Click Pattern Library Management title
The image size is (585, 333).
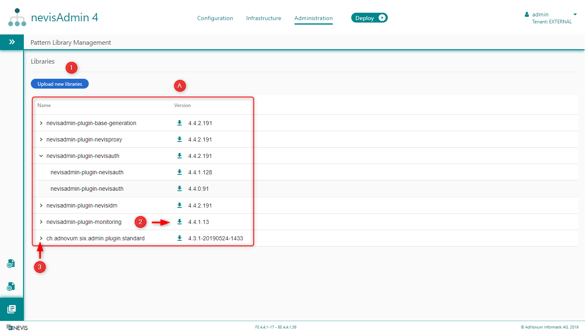pyautogui.click(x=71, y=42)
